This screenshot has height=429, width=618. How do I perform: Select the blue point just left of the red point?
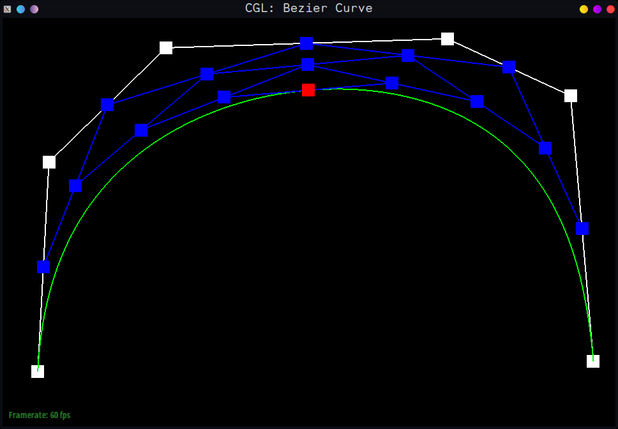point(224,97)
